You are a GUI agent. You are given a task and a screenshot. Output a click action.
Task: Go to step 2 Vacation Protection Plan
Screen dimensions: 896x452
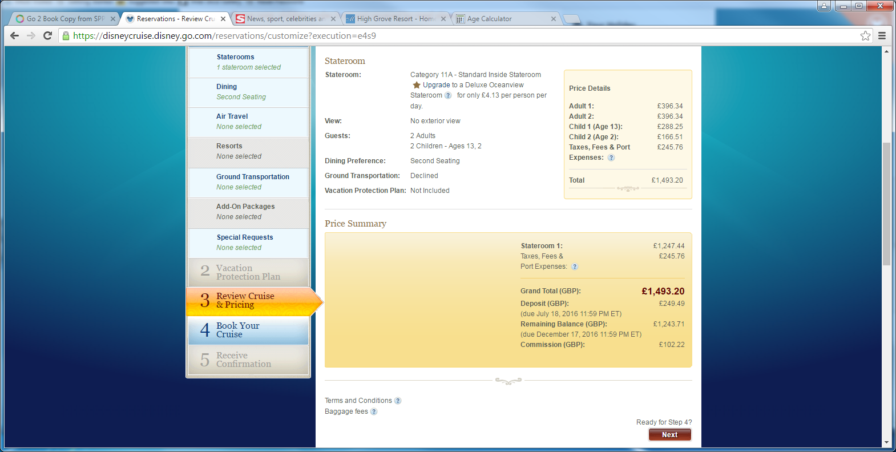(x=248, y=272)
